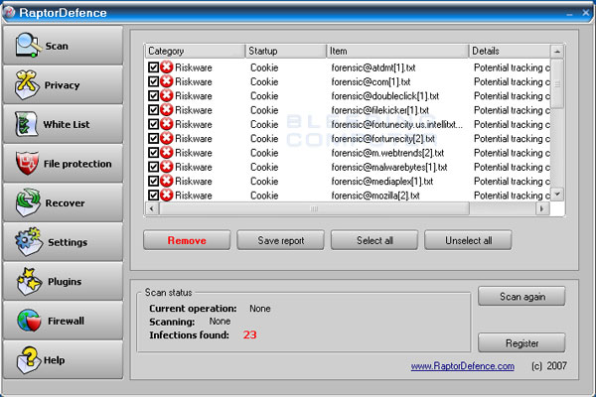Open the Scan section magnifier icon
This screenshot has height=397, width=596.
pos(28,45)
